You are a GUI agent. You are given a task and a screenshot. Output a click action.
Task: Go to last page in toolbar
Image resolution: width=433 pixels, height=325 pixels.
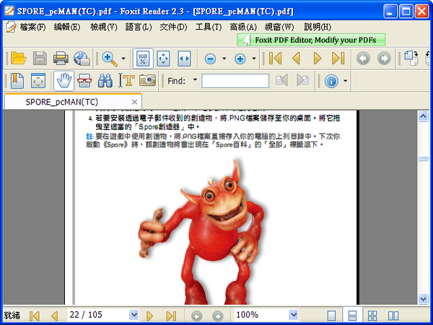[338, 58]
